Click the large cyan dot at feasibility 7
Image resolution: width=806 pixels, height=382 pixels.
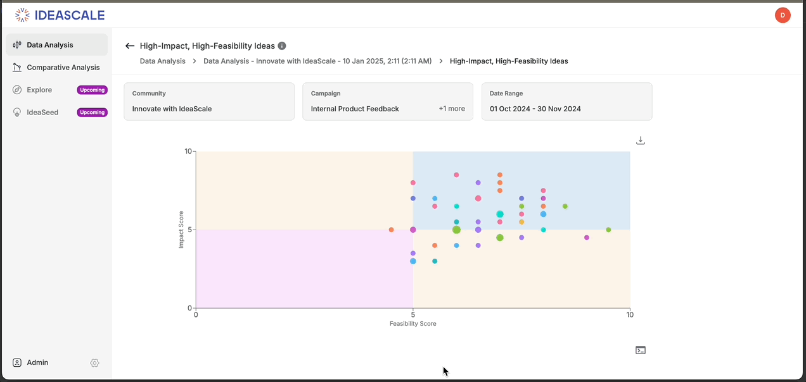[500, 214]
